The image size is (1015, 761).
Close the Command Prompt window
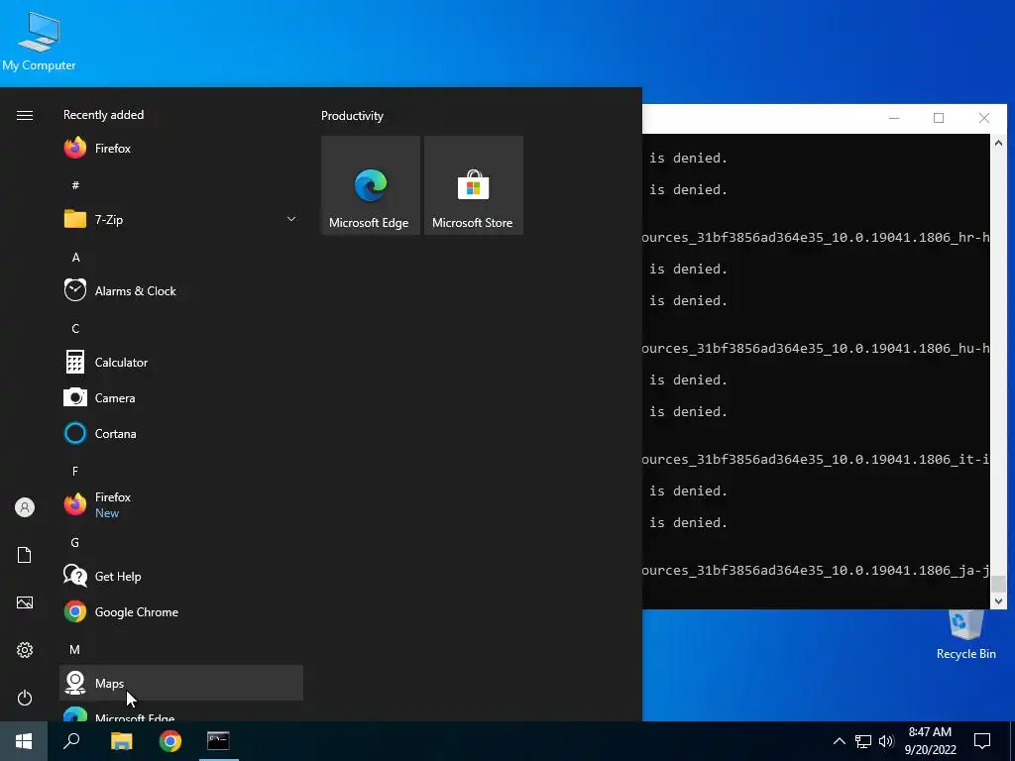pos(984,119)
